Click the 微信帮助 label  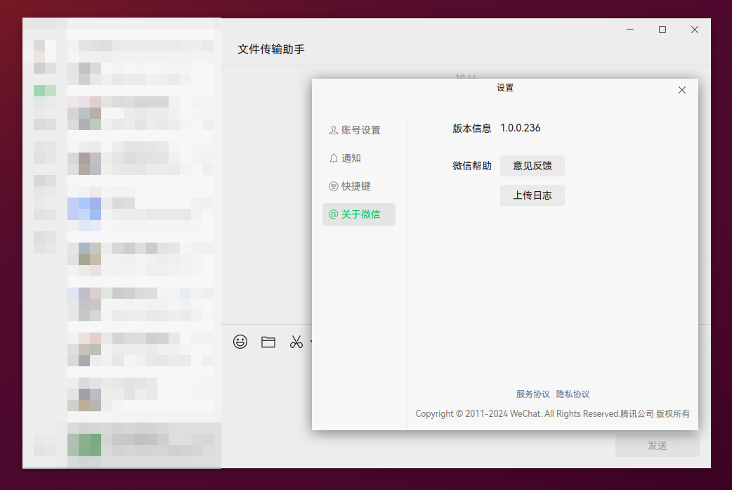472,166
